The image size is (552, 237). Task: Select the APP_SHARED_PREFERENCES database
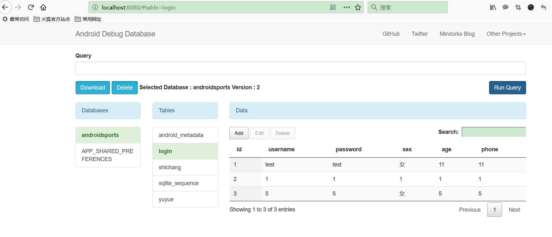(x=108, y=155)
